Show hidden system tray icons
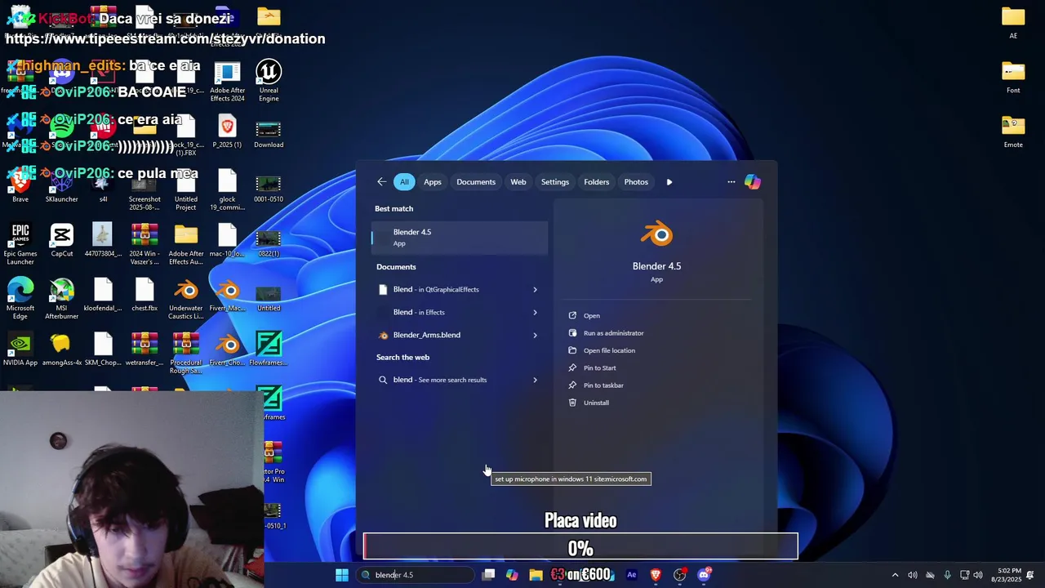This screenshot has height=588, width=1045. [895, 575]
